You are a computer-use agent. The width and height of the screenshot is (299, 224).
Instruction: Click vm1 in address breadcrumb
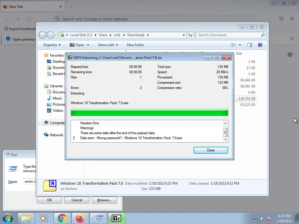click(x=117, y=35)
